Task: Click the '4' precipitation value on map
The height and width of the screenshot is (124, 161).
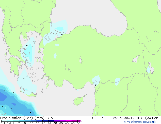Action: 2,107
